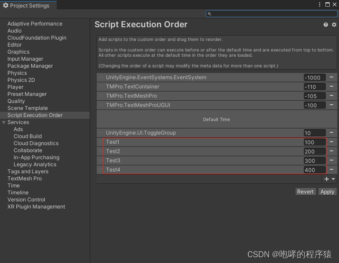Remove the TMPro.TextMeshPro entry with its minus

point(332,95)
